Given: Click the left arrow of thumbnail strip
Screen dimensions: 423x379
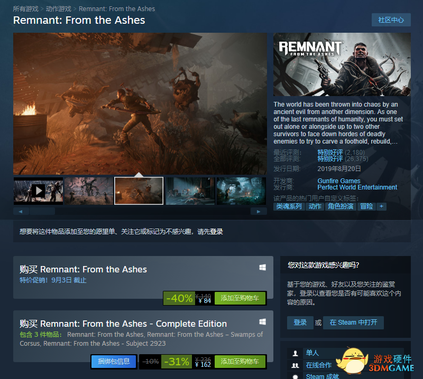Looking at the screenshot, I should tap(21, 212).
